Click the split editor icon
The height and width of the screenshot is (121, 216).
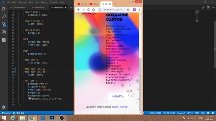(x=208, y=7)
